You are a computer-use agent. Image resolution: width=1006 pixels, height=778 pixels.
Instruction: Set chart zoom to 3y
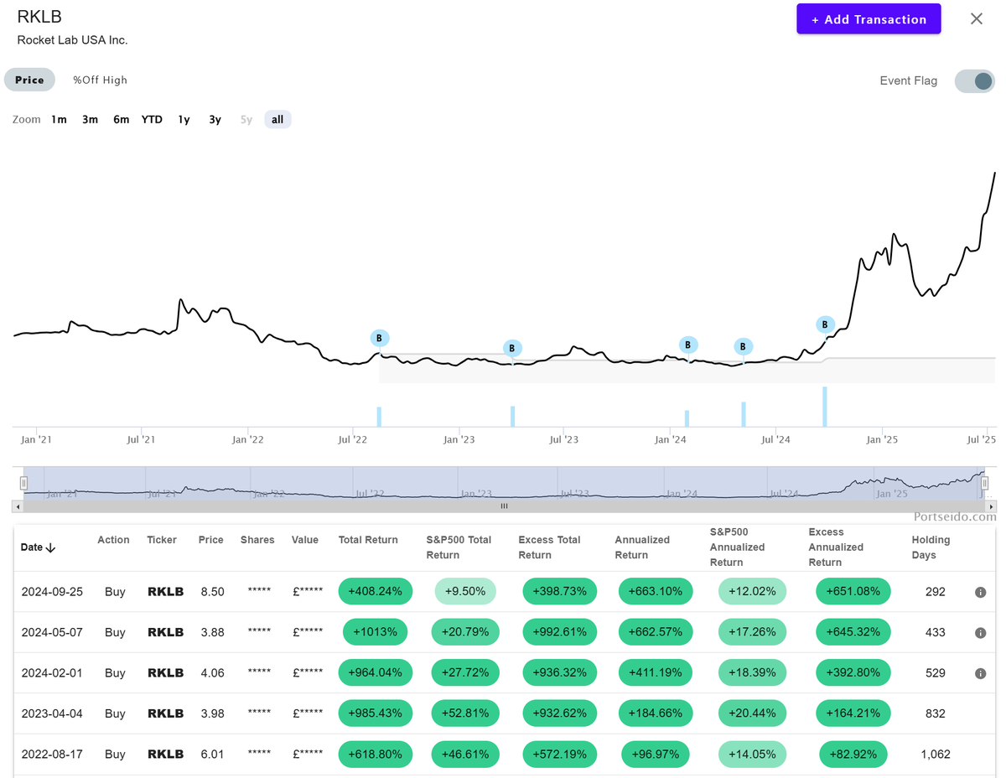point(215,119)
